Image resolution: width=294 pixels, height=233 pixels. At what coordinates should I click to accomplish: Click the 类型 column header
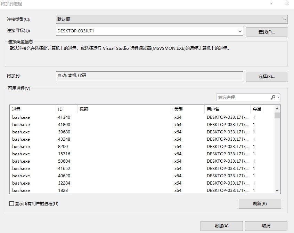(x=188, y=109)
